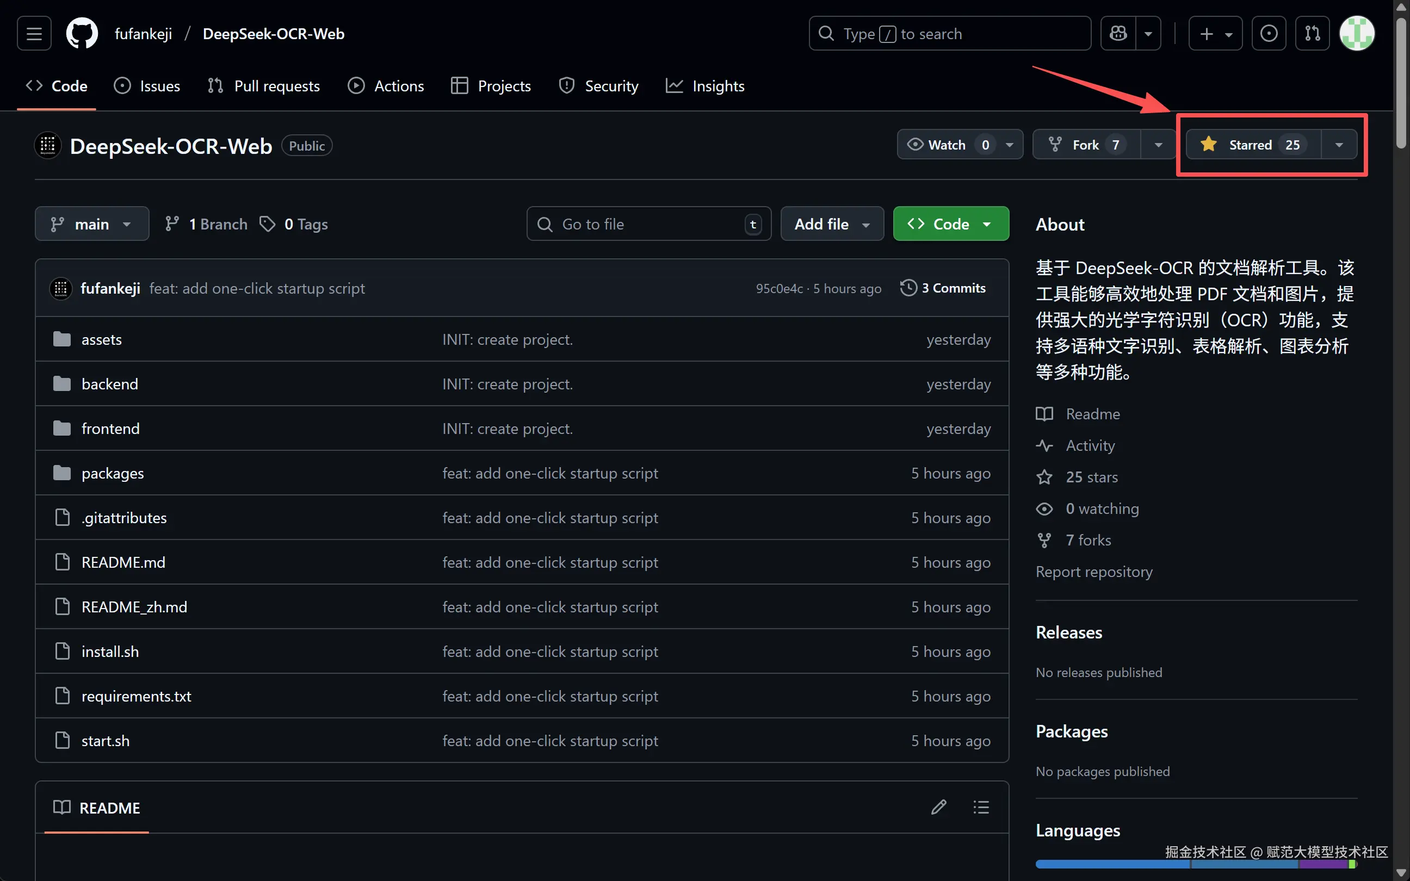Screen dimensions: 1410x881
Task: Switch to the Issues tab
Action: 147,86
